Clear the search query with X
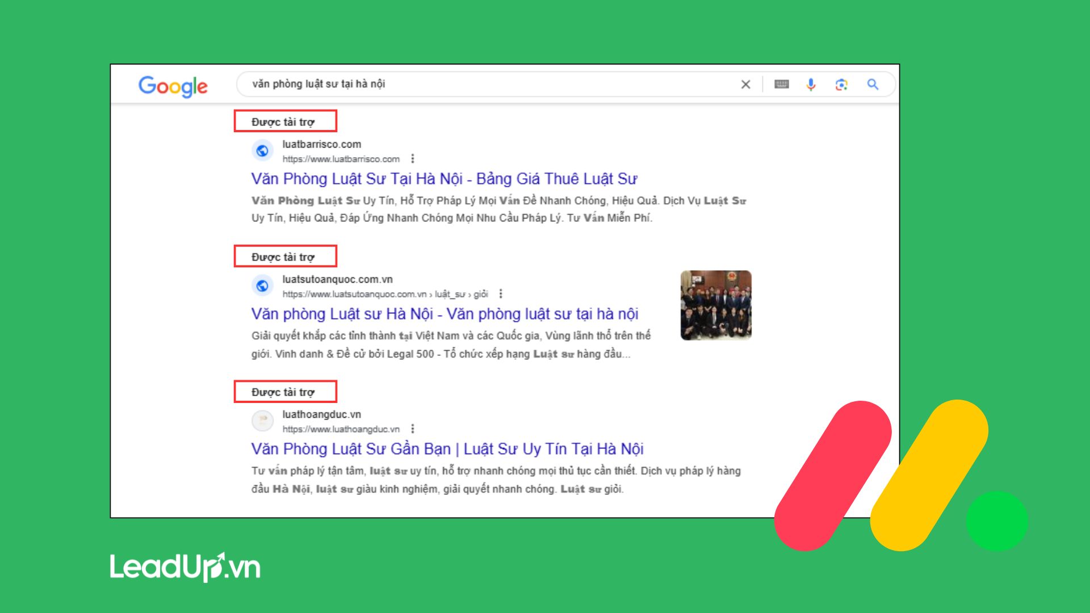The width and height of the screenshot is (1090, 613). [745, 85]
